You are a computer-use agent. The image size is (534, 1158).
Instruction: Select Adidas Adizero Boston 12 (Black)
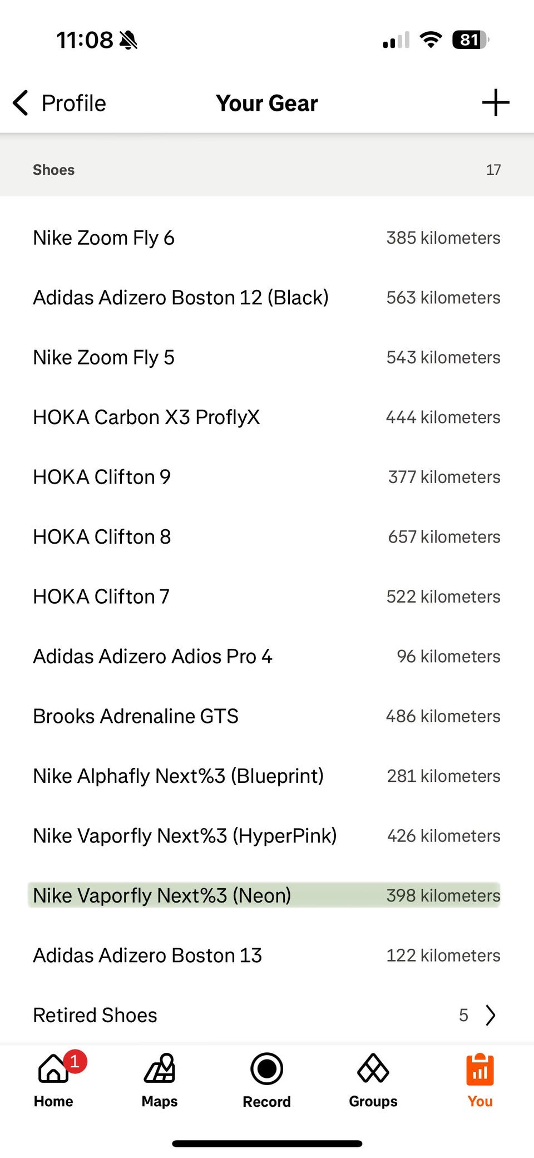(267, 298)
